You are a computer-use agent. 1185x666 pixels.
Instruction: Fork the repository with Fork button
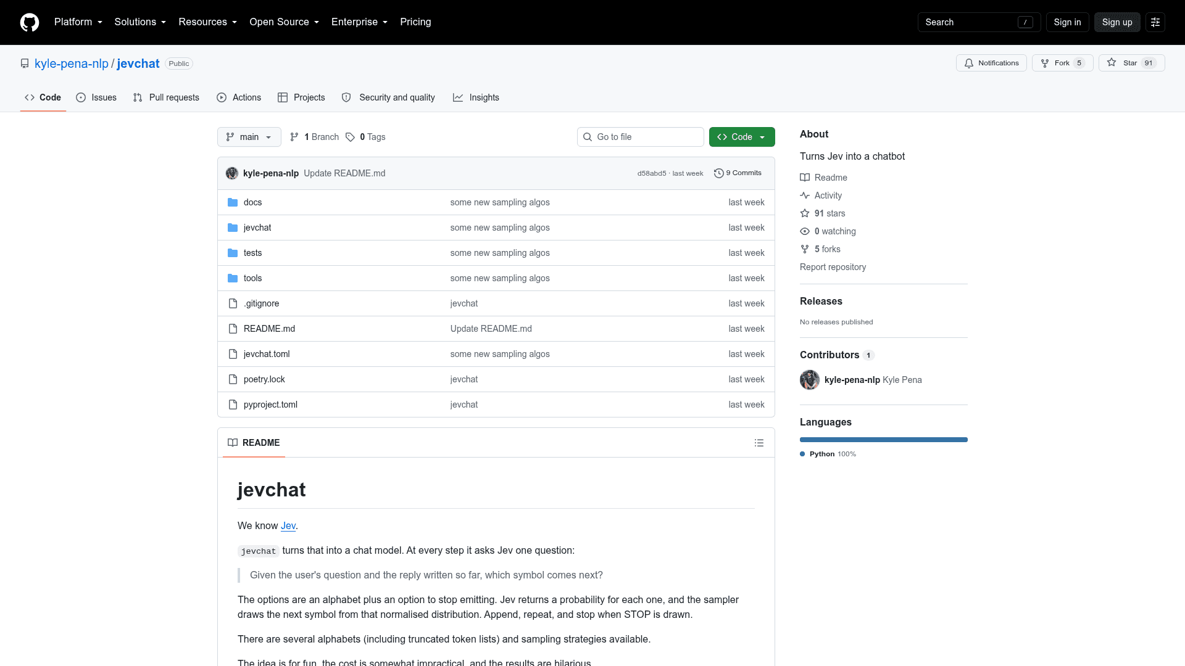pyautogui.click(x=1062, y=63)
